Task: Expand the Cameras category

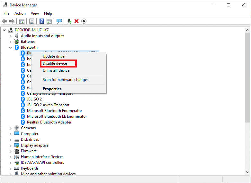Action: (11, 128)
